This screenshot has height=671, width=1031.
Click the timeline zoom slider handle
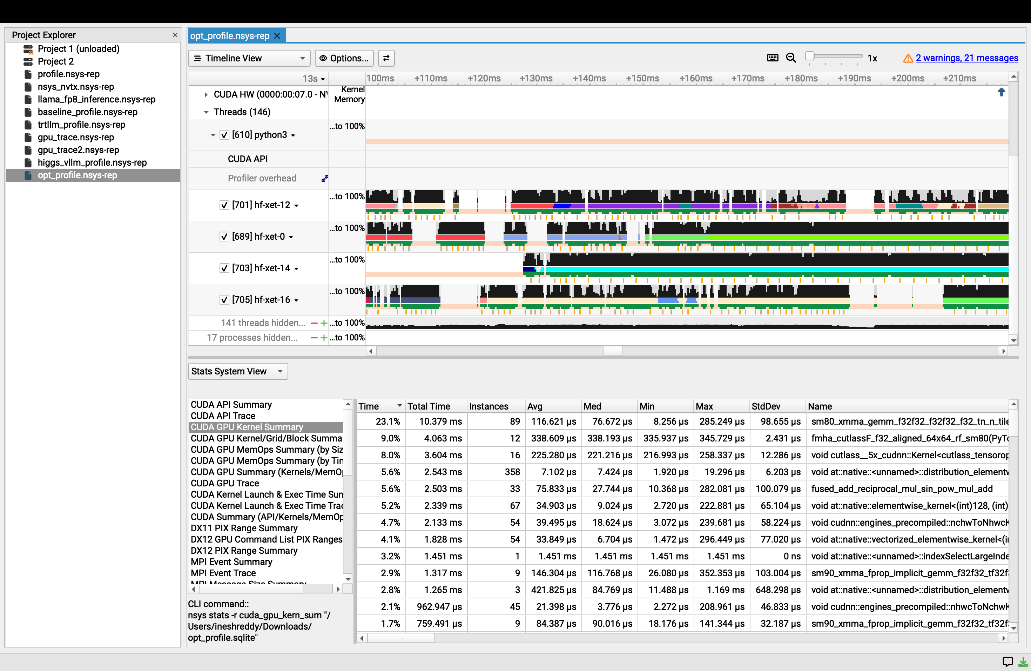809,56
